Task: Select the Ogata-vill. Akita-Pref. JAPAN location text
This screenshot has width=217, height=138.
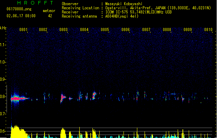Action: point(158,8)
